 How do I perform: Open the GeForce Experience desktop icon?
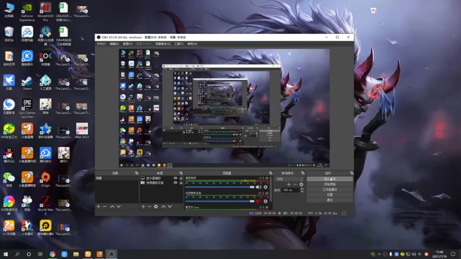(27, 12)
